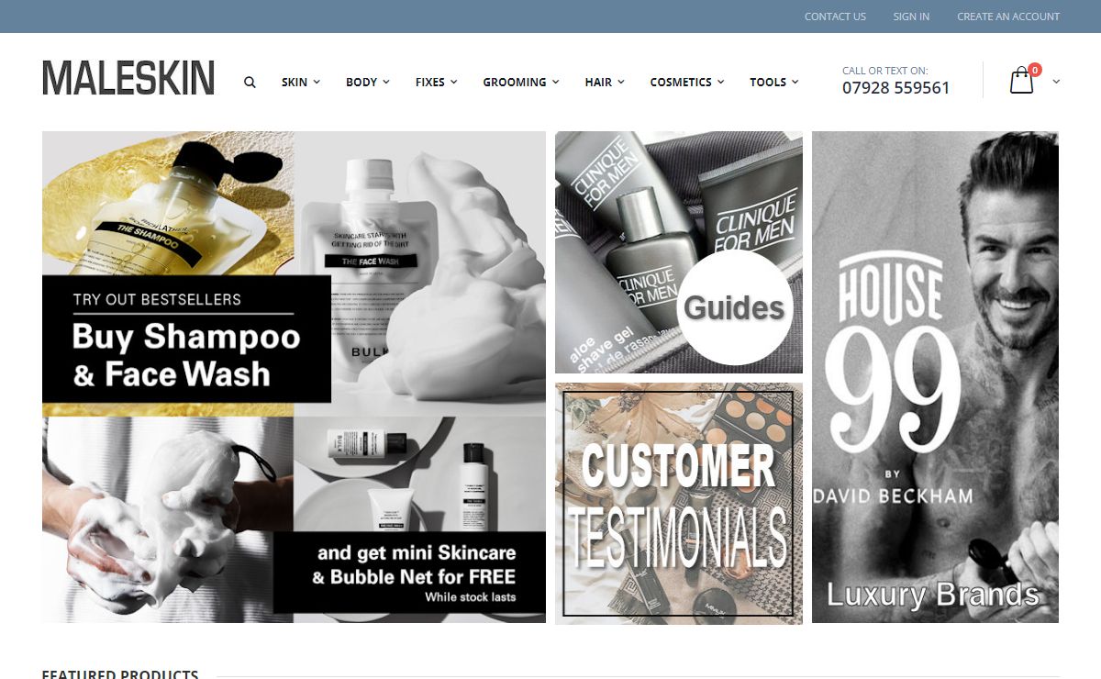Open the Clinique Guides banner
This screenshot has width=1101, height=679.
679,252
